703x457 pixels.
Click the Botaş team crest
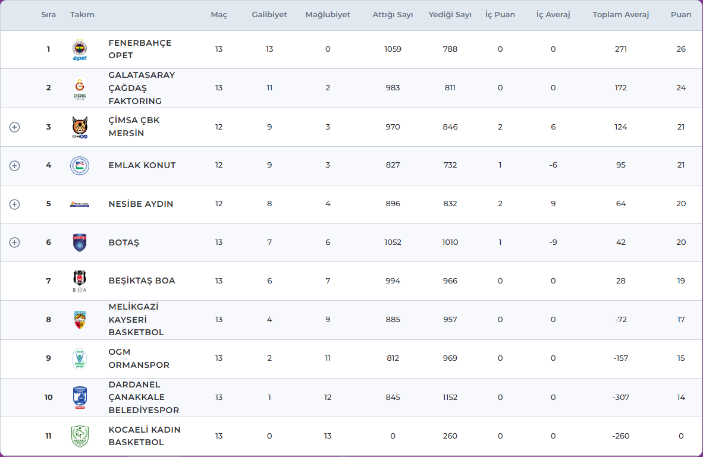point(80,242)
